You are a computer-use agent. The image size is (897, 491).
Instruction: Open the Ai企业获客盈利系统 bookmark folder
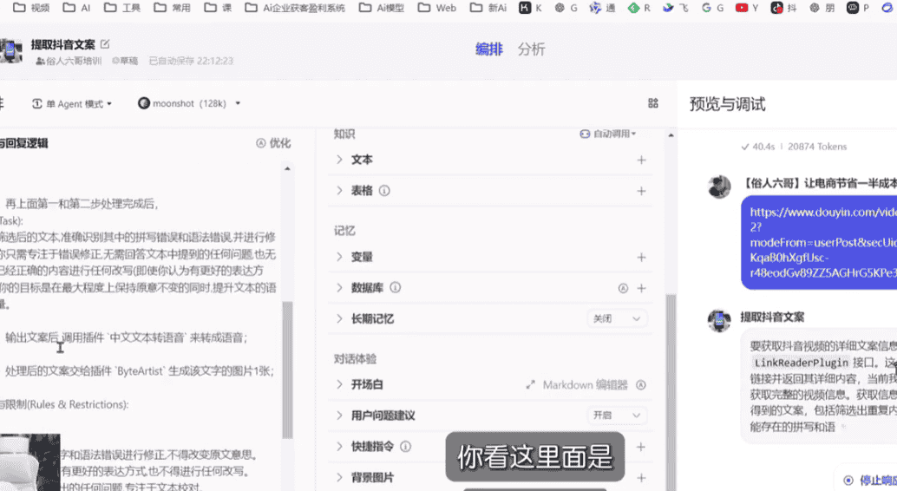tap(295, 8)
